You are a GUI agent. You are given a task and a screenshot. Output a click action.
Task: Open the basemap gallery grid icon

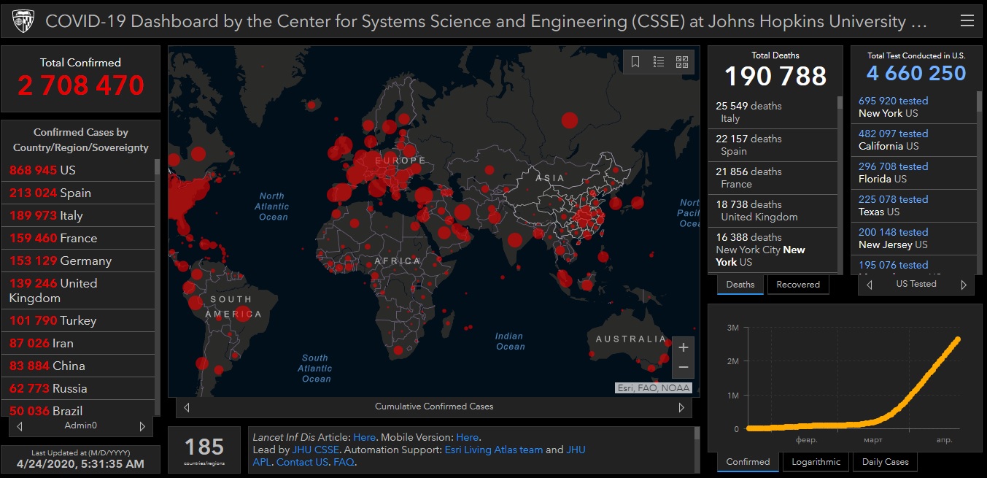coord(682,62)
